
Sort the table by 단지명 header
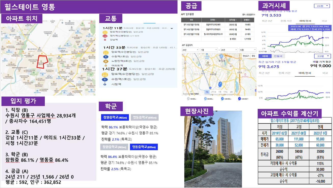(x=213, y=20)
